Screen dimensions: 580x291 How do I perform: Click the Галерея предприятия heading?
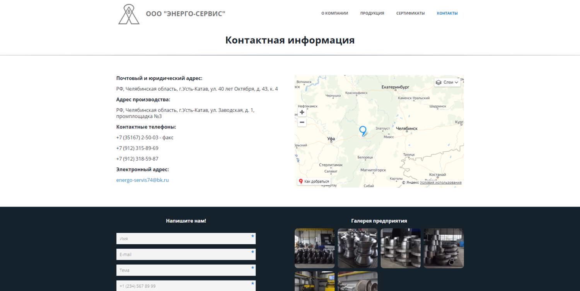[x=379, y=221]
